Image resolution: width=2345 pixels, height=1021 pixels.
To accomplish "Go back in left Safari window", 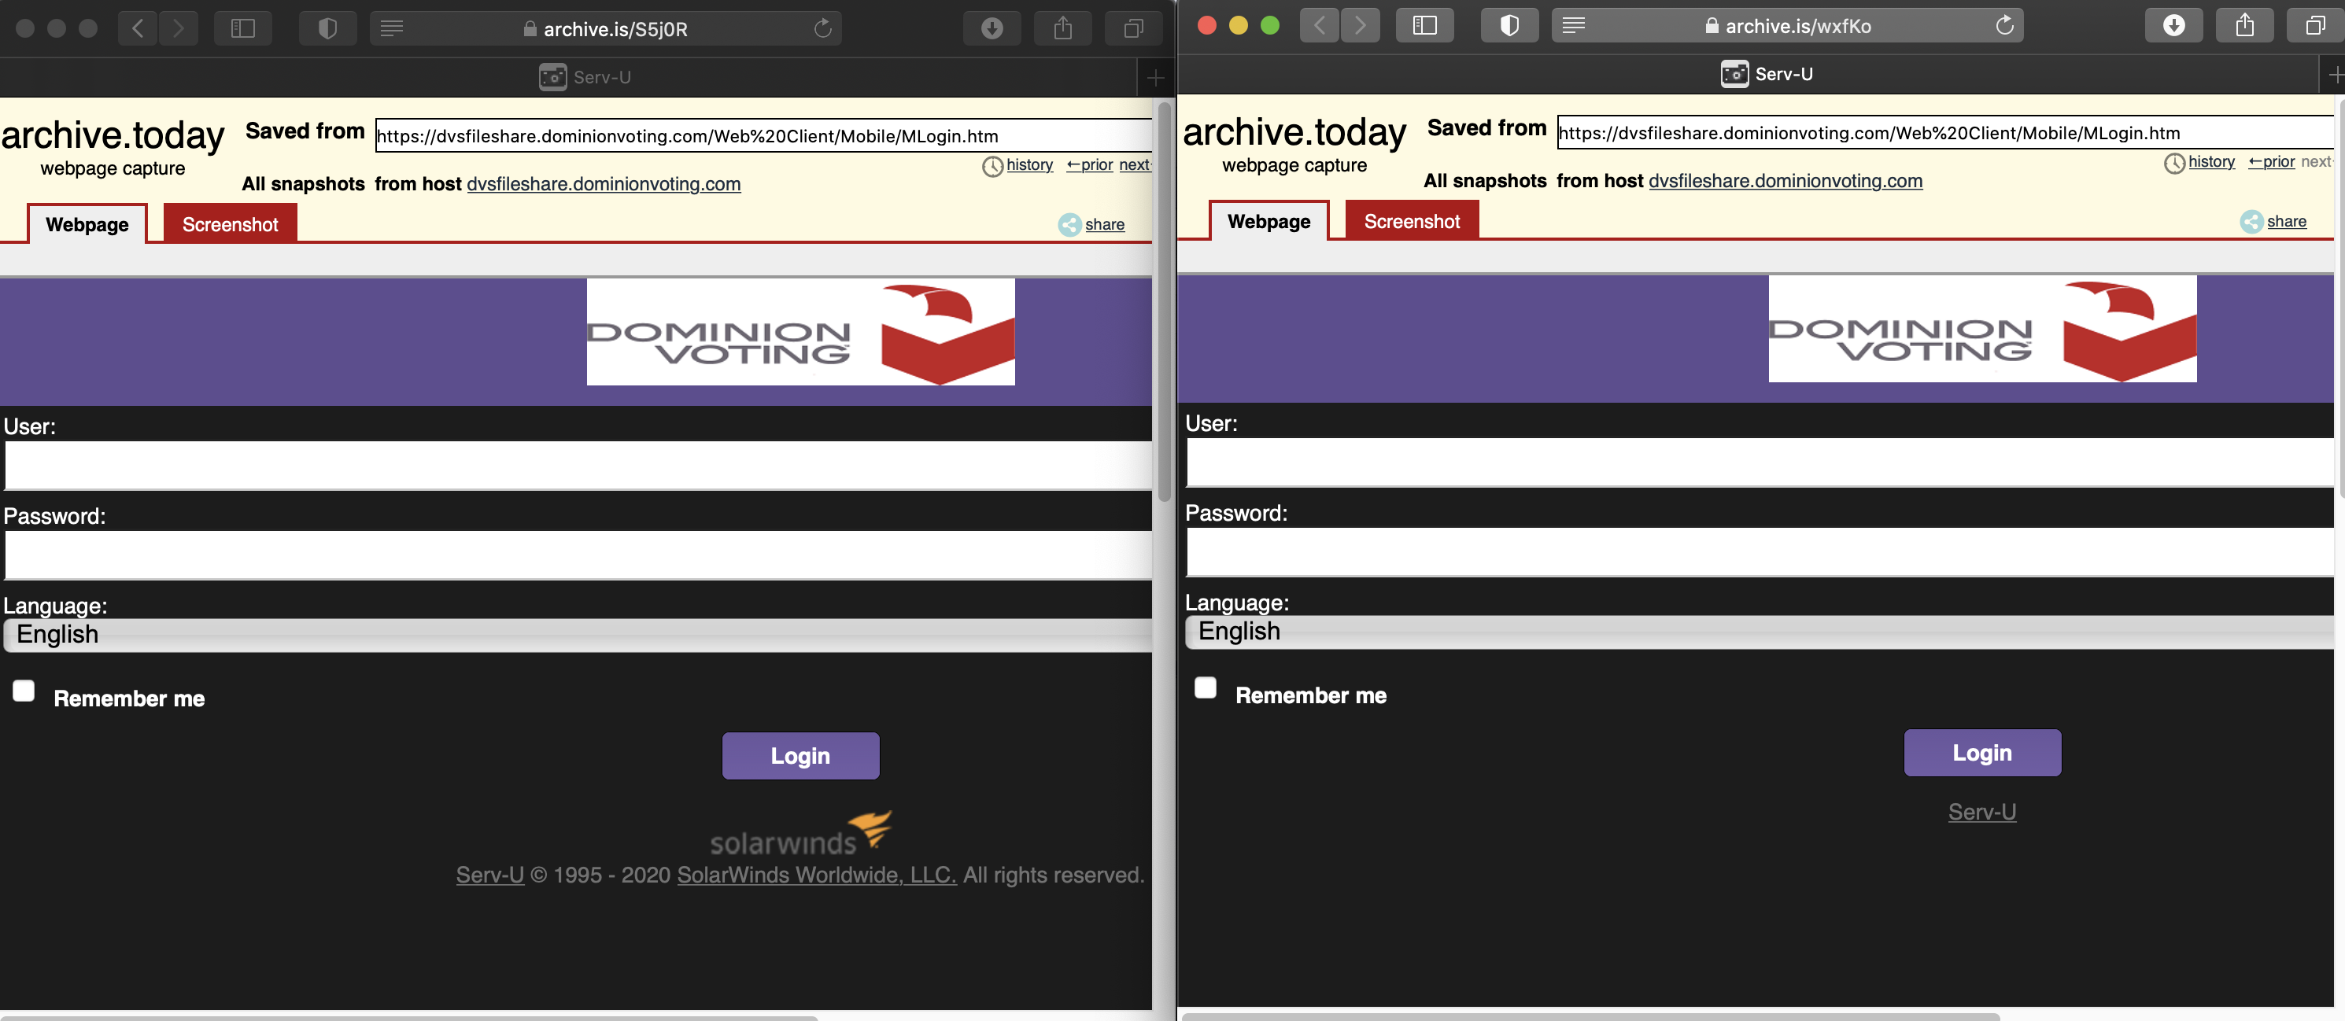I will (x=138, y=28).
